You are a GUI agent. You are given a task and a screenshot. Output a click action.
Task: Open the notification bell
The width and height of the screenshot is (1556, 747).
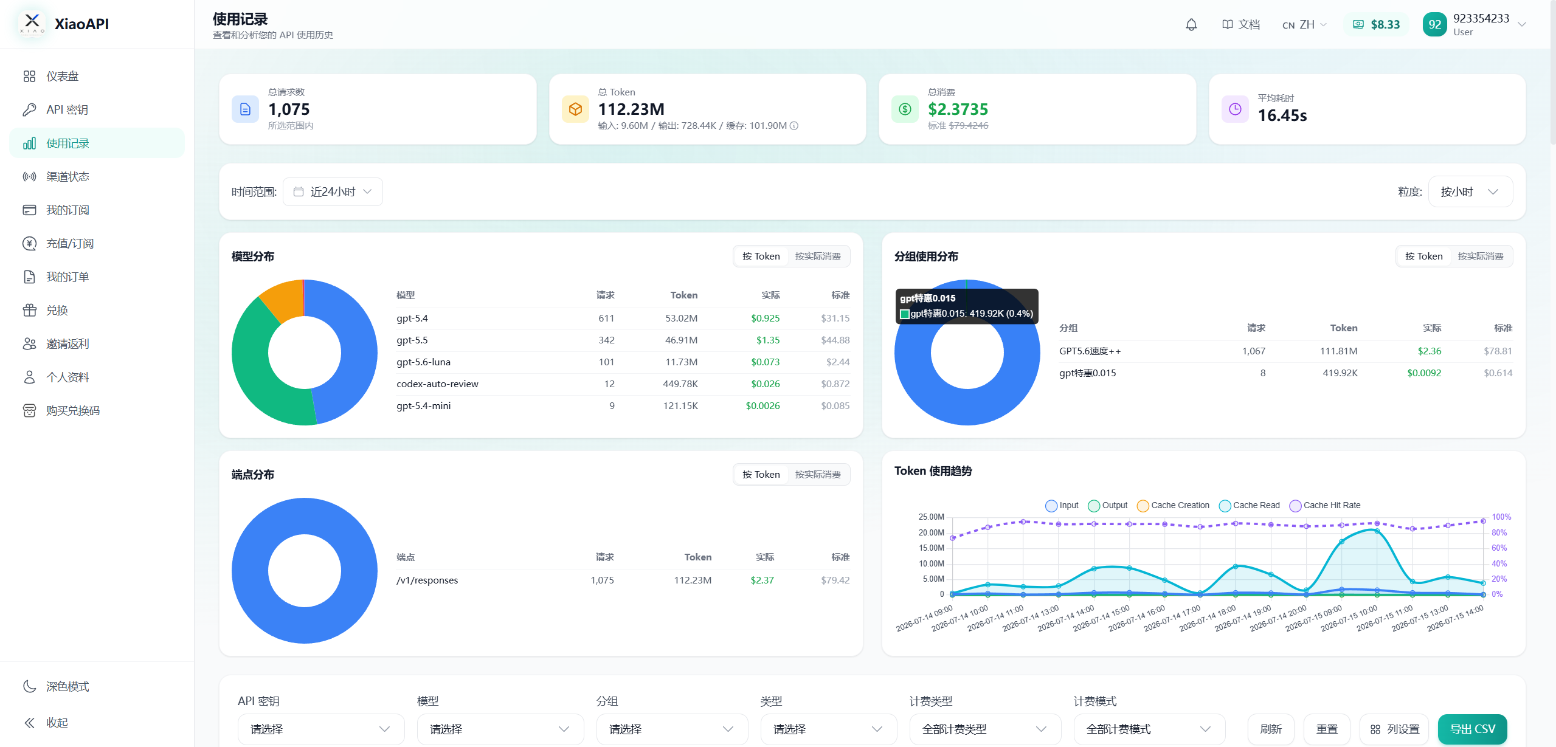point(1191,24)
